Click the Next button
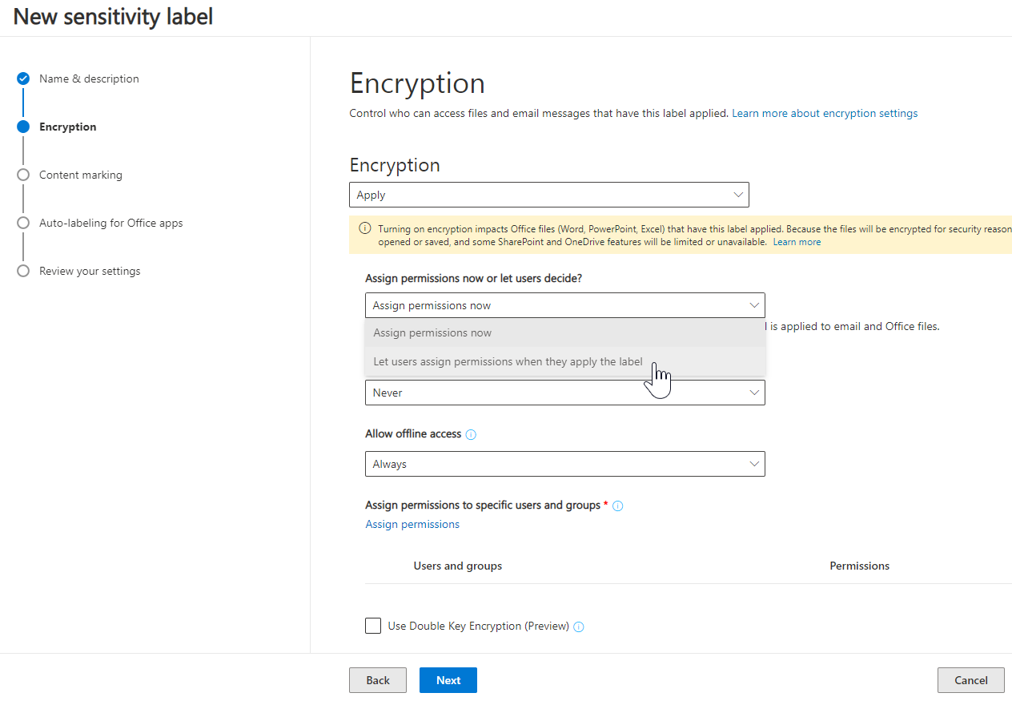Viewport: 1012px width, 701px height. coord(448,680)
